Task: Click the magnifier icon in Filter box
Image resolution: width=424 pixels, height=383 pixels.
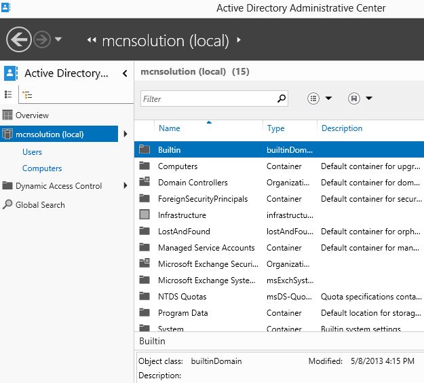Action: click(x=282, y=99)
